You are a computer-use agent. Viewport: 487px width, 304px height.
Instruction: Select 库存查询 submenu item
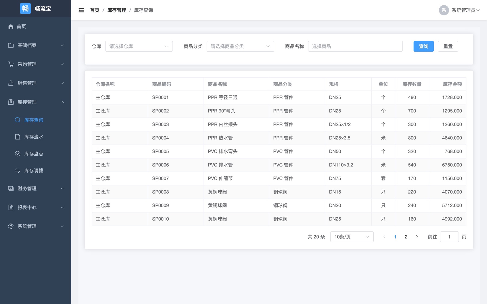click(35, 120)
